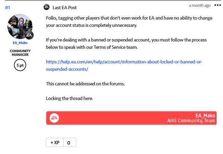The height and width of the screenshot is (154, 223).
Task: Click the suspended-accounts/ link continuation
Action: pos(67,69)
